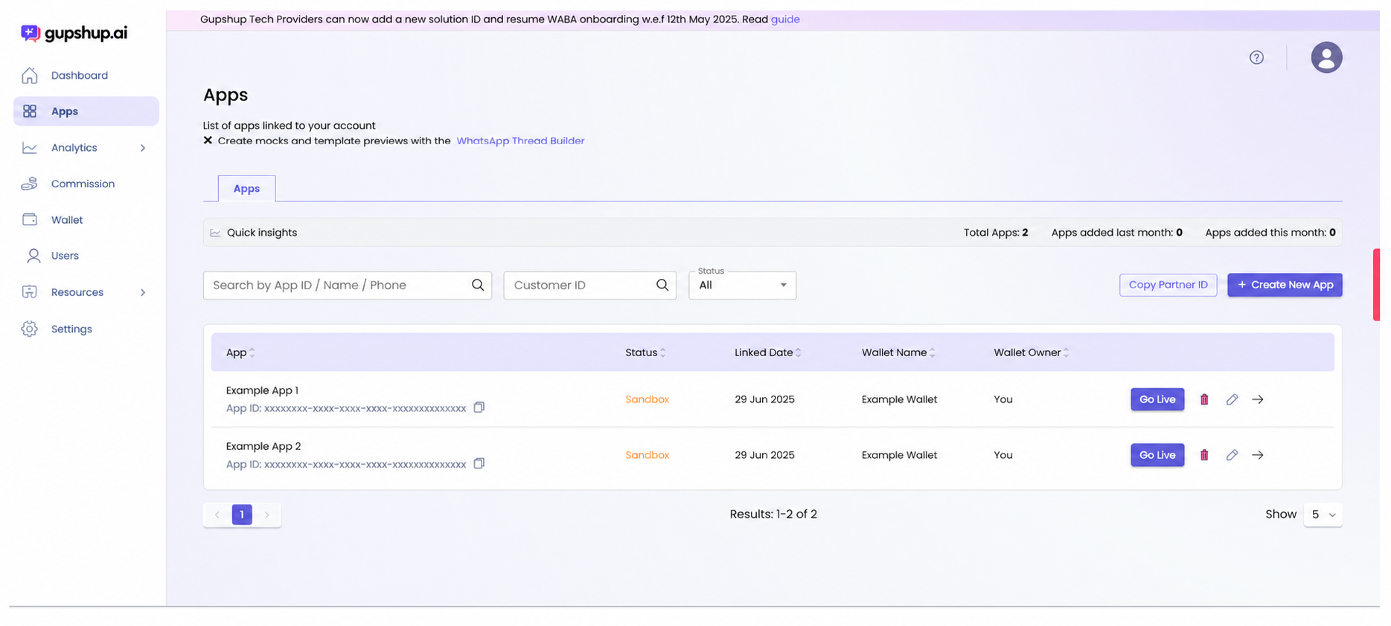Click the Quick insights chart icon
The image size is (1391, 626).
pos(215,233)
